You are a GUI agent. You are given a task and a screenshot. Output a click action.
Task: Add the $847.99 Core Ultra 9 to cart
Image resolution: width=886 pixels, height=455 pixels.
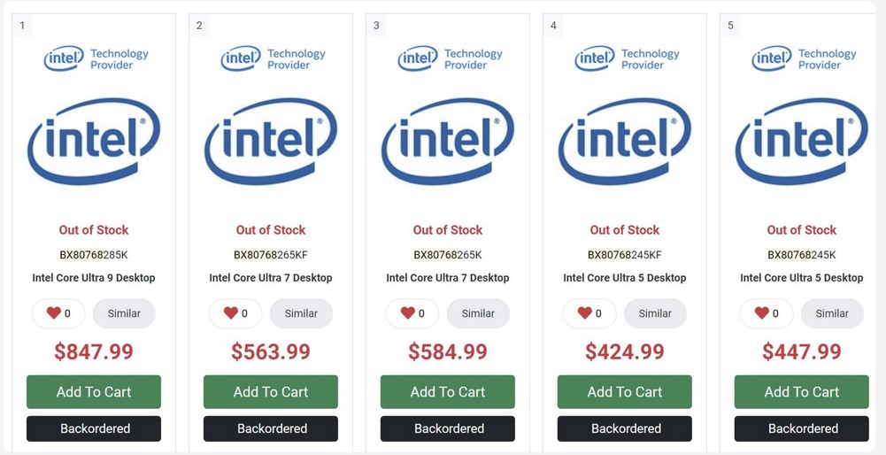tap(94, 392)
